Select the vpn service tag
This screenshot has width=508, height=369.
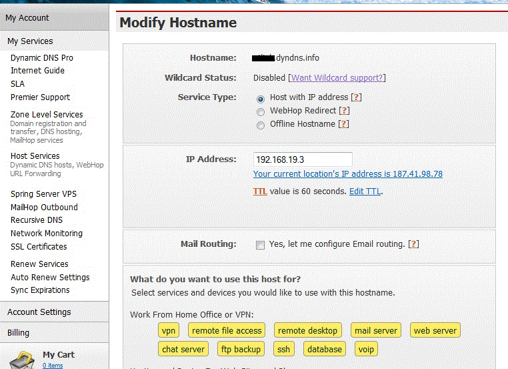(x=169, y=331)
